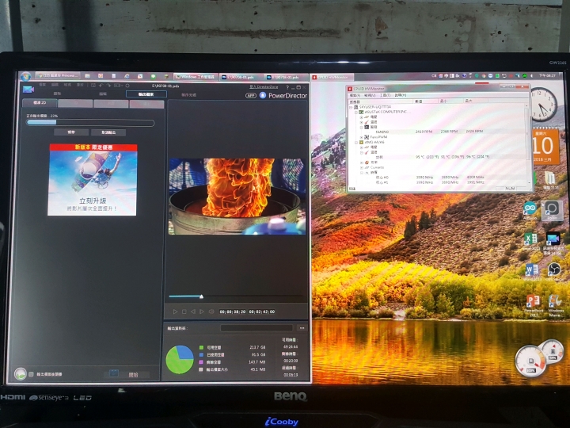This screenshot has width=570, height=428.
Task: Click the CPU meter gauge gadget
Action: pos(530,361)
